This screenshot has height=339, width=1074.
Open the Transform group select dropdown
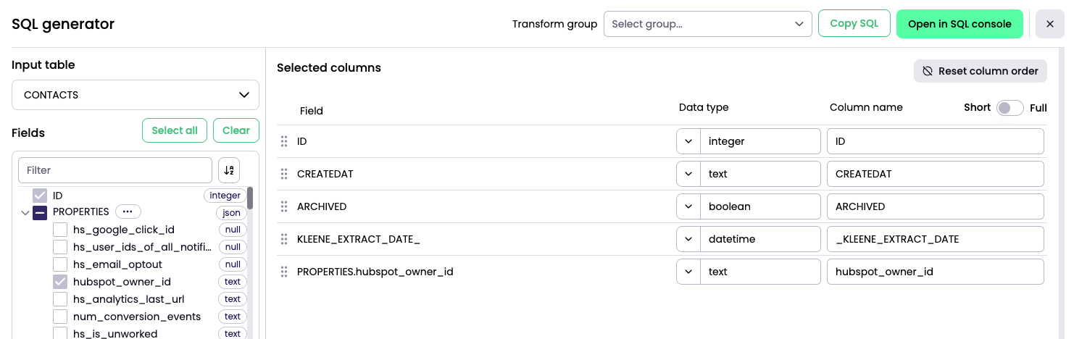point(708,24)
